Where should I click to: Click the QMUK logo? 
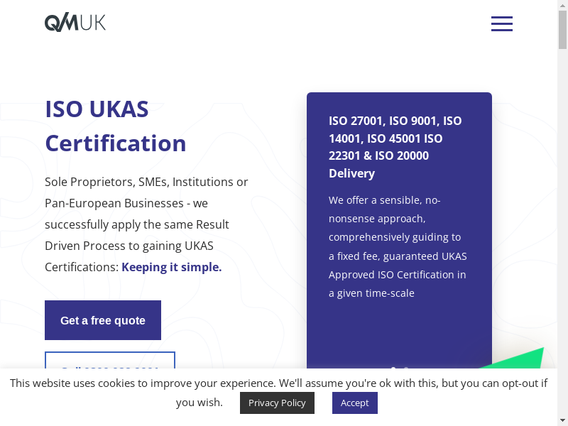[x=75, y=23]
